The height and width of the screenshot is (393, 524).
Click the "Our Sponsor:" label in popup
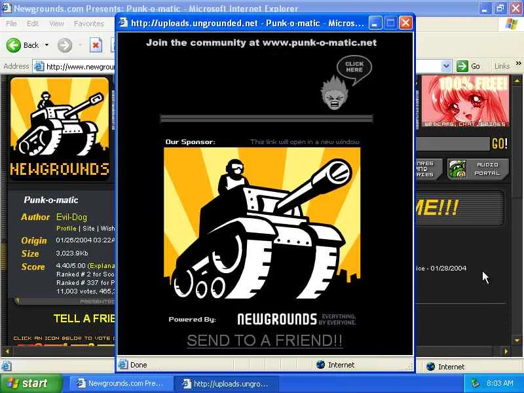[190, 141]
